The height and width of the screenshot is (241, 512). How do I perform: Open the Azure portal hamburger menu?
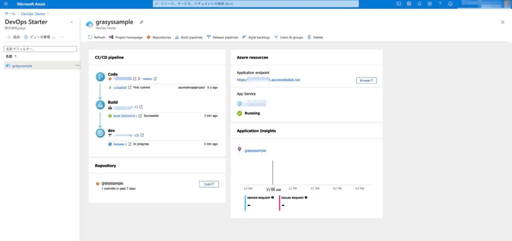tap(5, 4)
